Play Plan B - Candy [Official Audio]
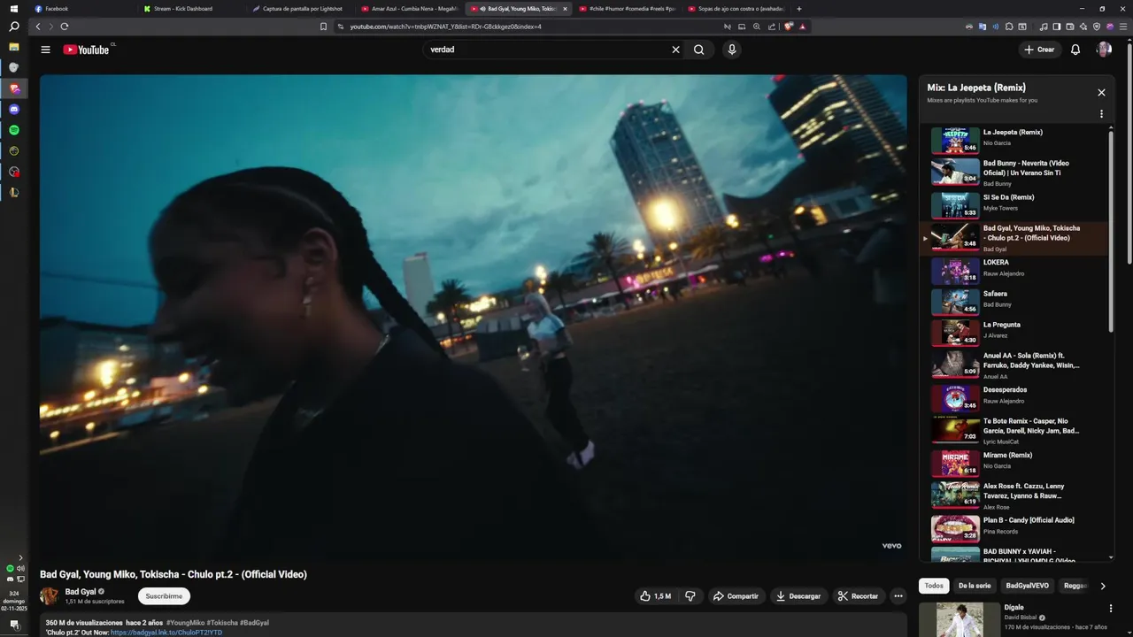 click(x=1014, y=528)
